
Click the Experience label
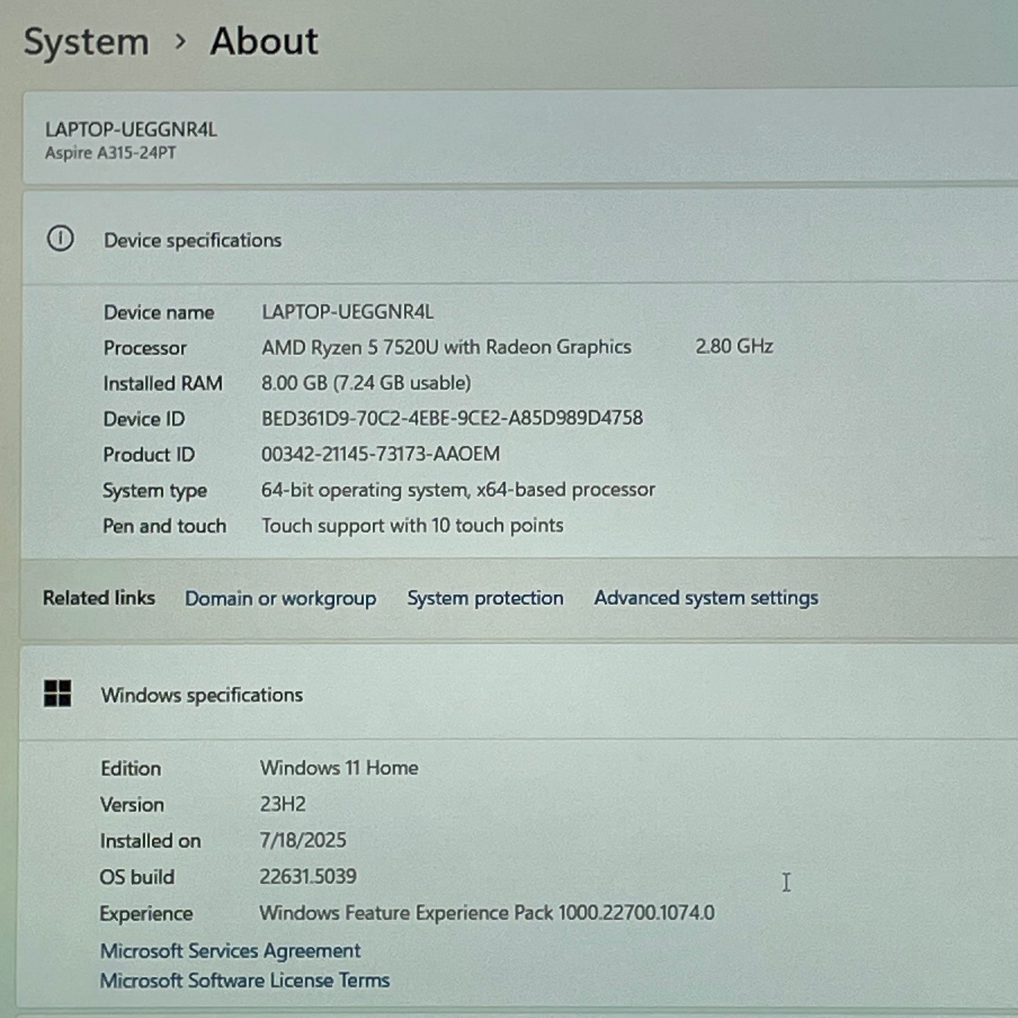coord(146,914)
